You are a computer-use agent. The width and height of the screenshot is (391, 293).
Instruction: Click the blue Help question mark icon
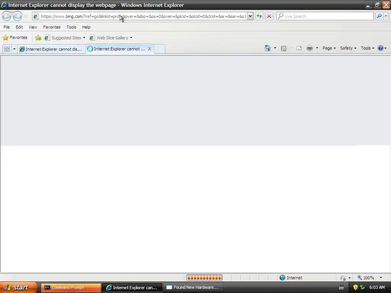tap(381, 48)
